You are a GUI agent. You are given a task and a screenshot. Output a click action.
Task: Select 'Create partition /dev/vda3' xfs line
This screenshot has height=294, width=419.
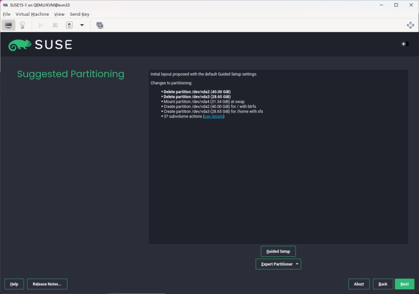213,112
